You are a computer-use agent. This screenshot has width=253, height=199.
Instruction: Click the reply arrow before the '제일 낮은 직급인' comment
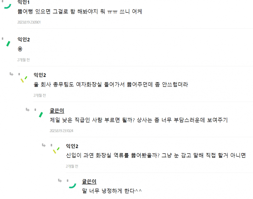[28, 110]
